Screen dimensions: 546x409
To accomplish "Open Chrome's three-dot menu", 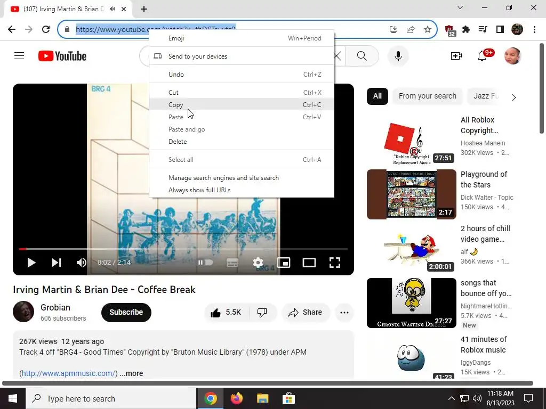I will point(534,29).
